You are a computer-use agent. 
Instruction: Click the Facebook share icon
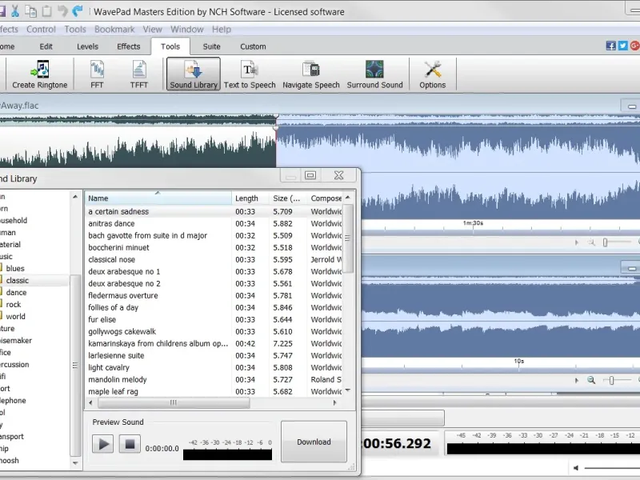[x=611, y=46]
